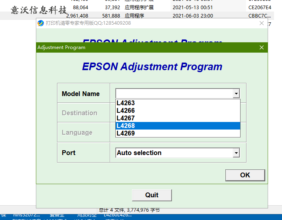Click the Port label
Viewport: 282px width, 220px height.
[x=69, y=153]
